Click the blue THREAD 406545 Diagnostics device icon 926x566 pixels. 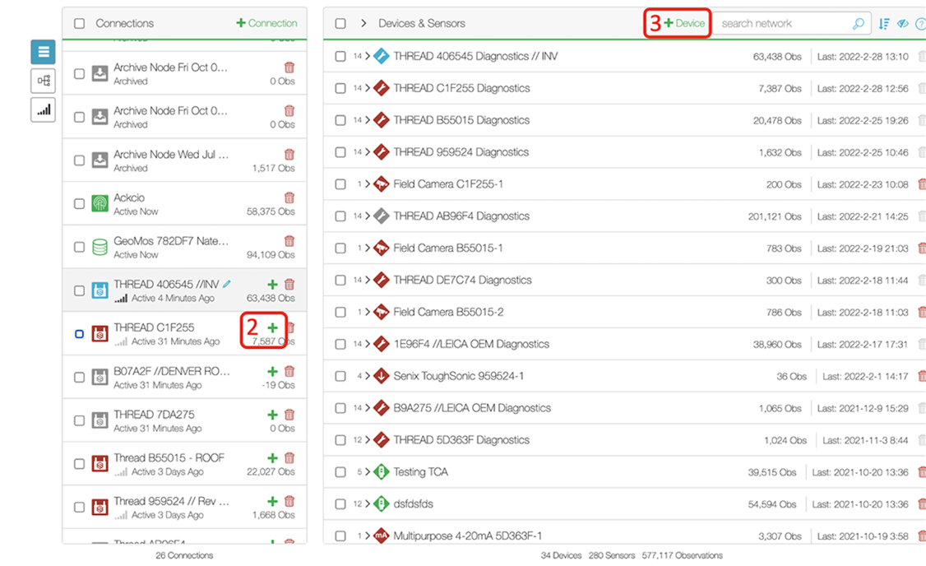382,56
